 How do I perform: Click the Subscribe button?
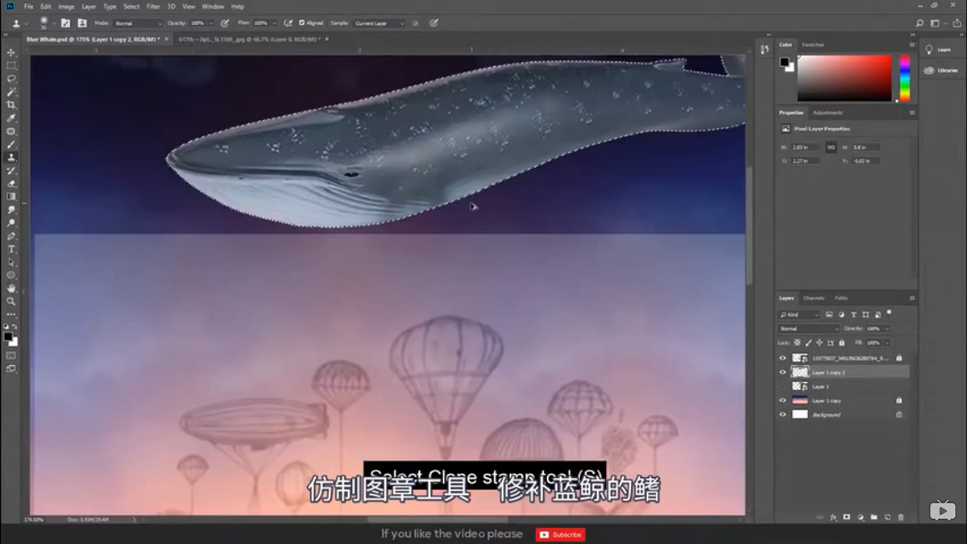(560, 534)
